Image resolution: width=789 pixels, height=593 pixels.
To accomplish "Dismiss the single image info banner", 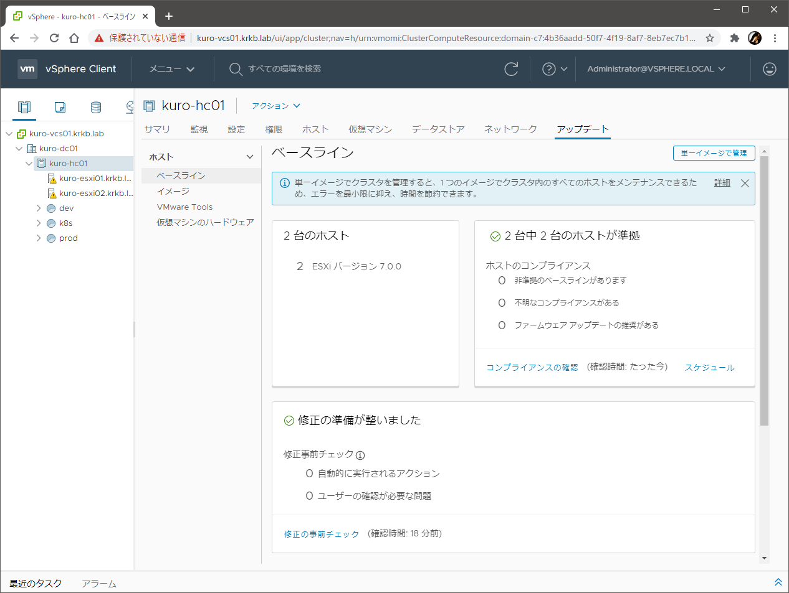I will click(x=745, y=183).
